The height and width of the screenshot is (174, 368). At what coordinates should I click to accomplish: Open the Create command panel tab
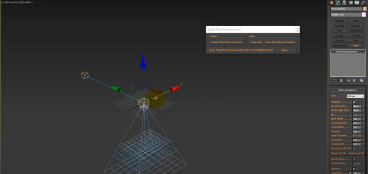tap(332, 2)
